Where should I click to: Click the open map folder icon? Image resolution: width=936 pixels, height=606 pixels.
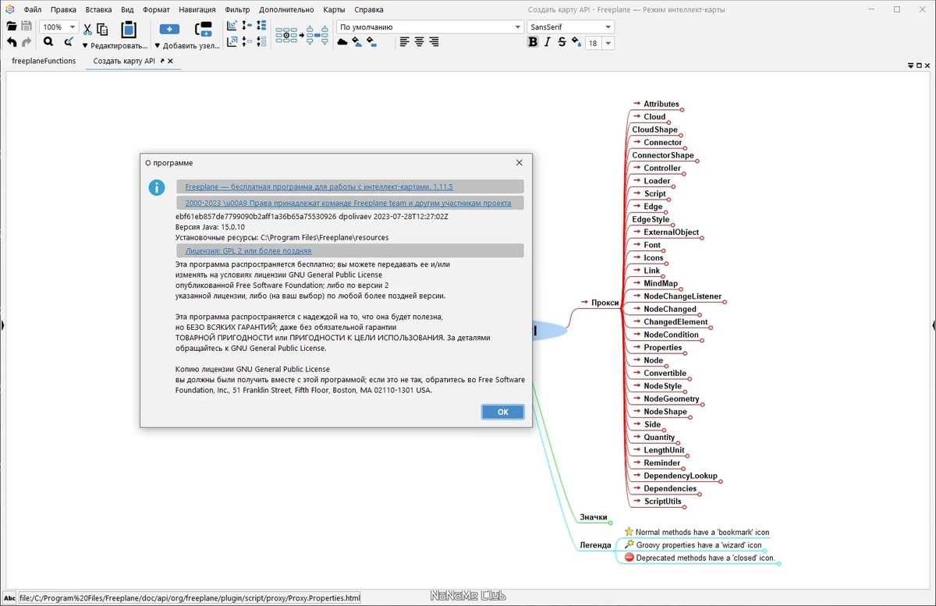tap(12, 27)
